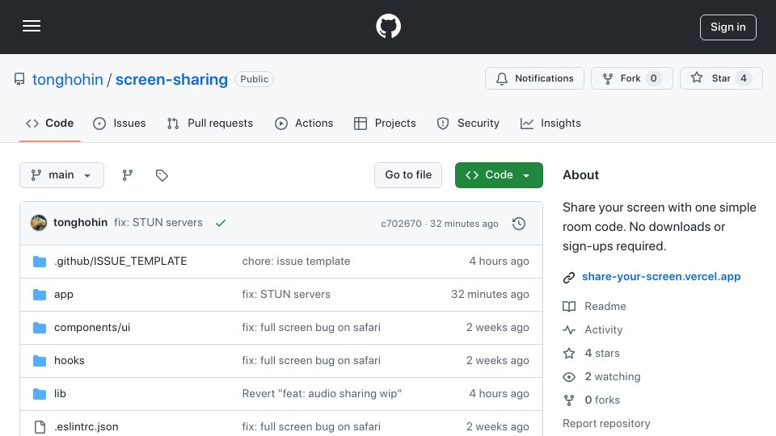The image size is (776, 436).
Task: View tags via the tag icon
Action: [162, 175]
